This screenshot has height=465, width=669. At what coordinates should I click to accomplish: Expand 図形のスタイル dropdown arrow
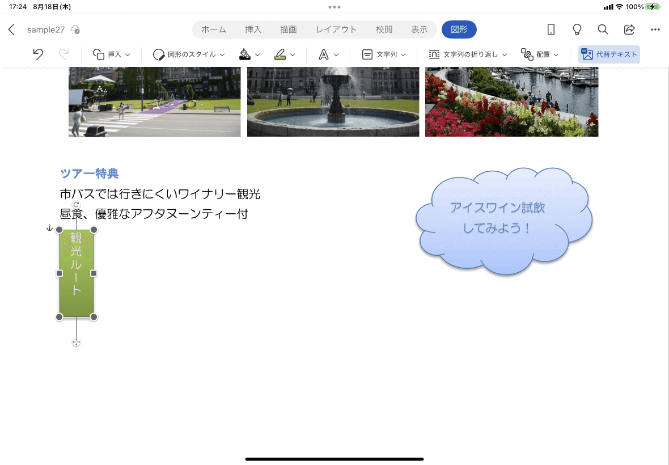[222, 54]
